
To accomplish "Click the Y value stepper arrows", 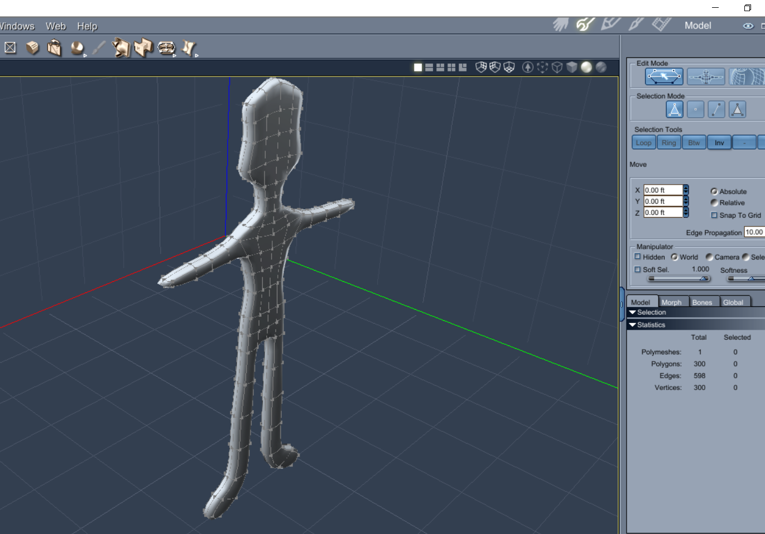I will point(686,201).
